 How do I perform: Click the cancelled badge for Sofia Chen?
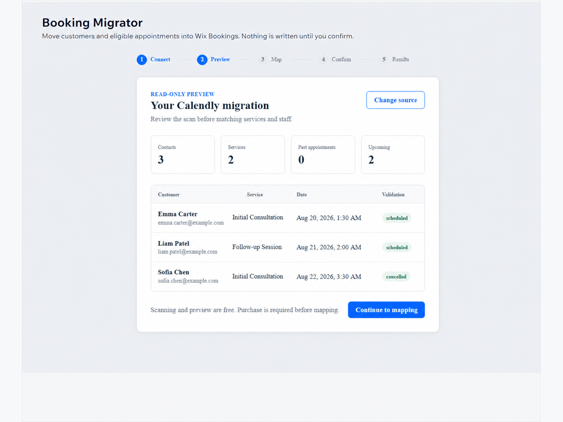pos(396,277)
